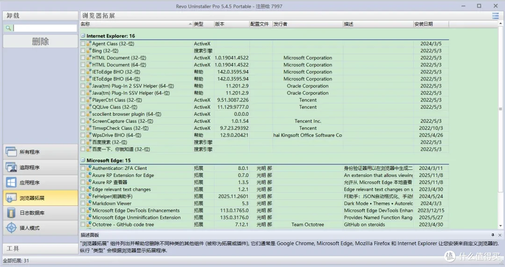Click the Java(tm) Plug-In 2 SSV Helper icon
The width and height of the screenshot is (505, 267).
coord(89,86)
